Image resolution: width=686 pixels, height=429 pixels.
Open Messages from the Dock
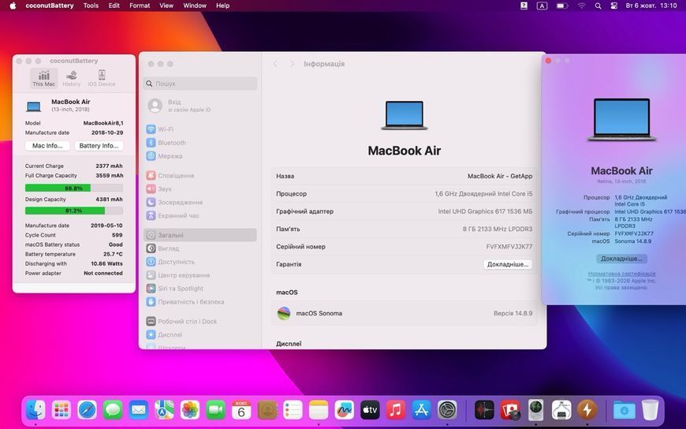click(113, 410)
